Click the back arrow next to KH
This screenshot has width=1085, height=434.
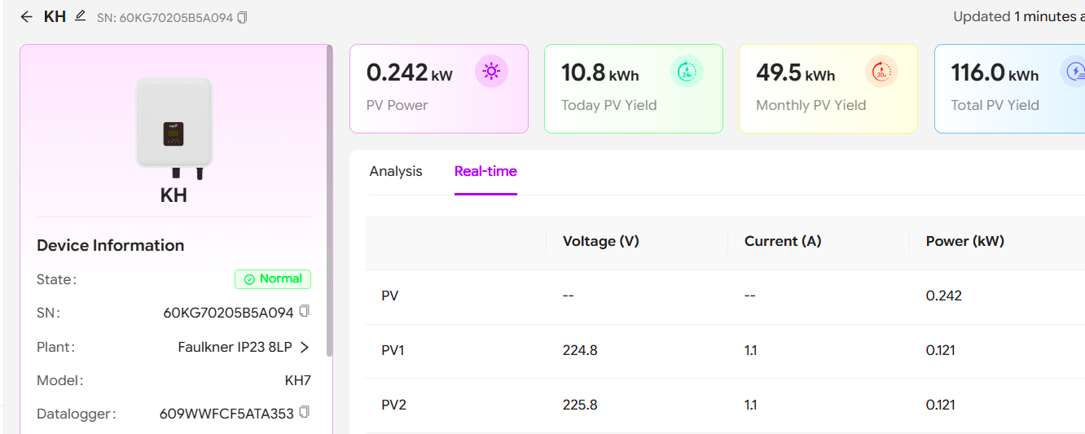(27, 16)
